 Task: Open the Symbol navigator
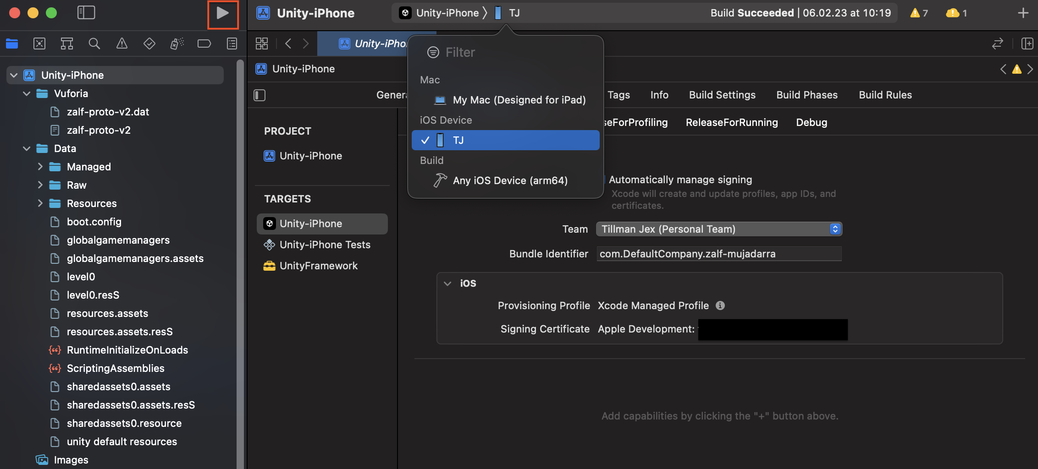coord(67,44)
